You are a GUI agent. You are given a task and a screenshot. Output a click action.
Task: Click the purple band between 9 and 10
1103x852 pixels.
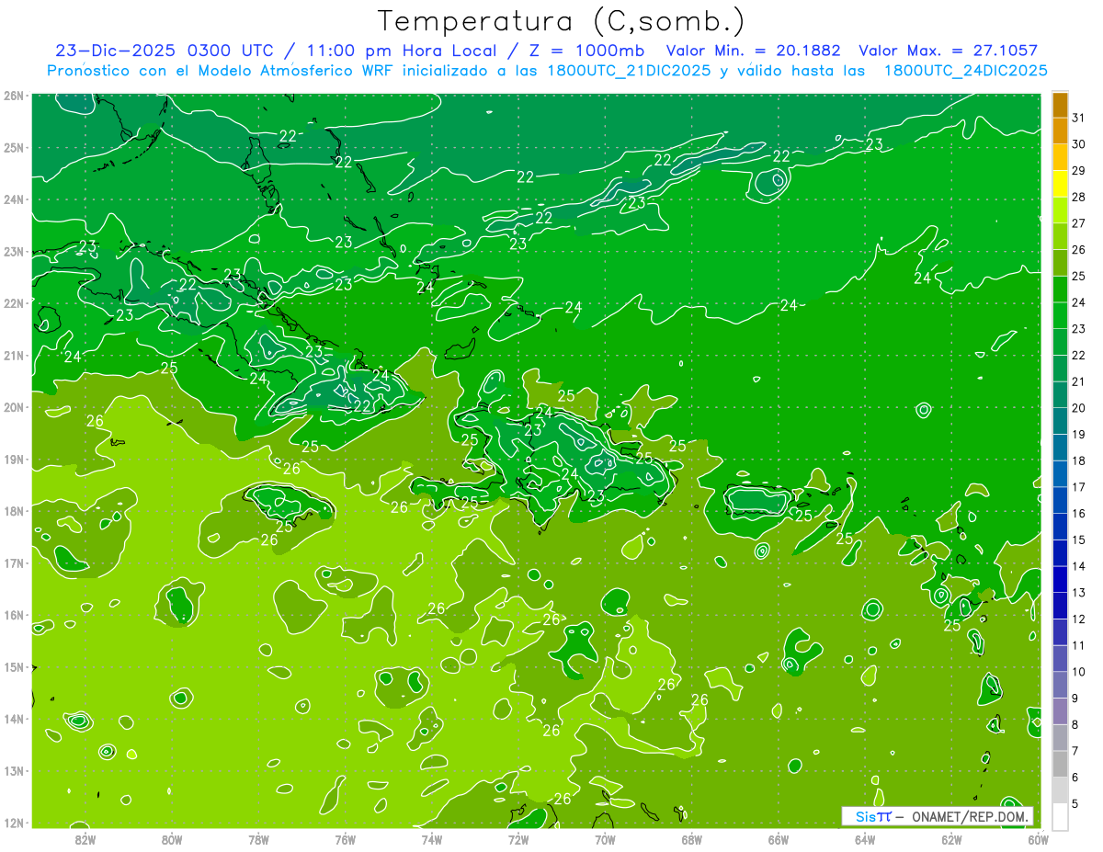pyautogui.click(x=1060, y=685)
